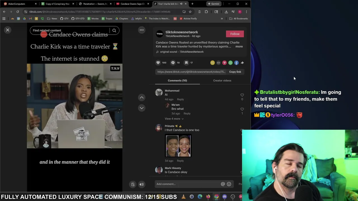The width and height of the screenshot is (358, 201).
Task: Close the TikTok video viewer
Action: pyautogui.click(x=8, y=30)
